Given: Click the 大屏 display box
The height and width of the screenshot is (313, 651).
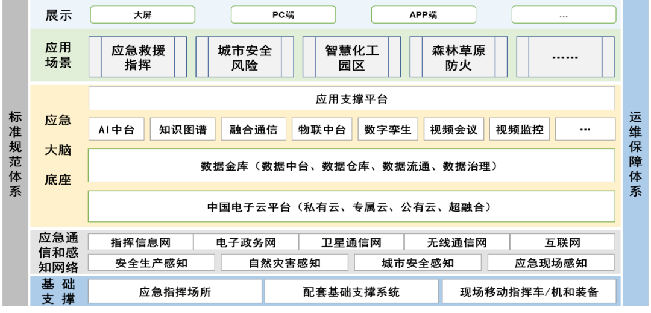Looking at the screenshot, I should coord(142,15).
